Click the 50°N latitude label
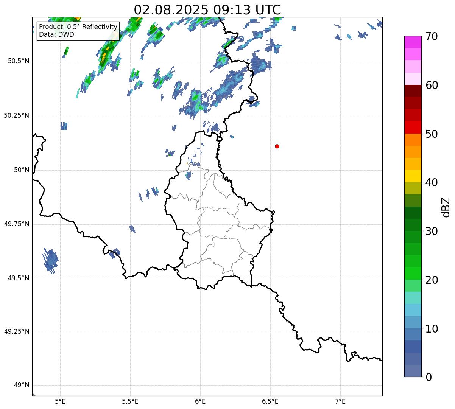Viewport: 455px width, 409px height. [x=22, y=170]
